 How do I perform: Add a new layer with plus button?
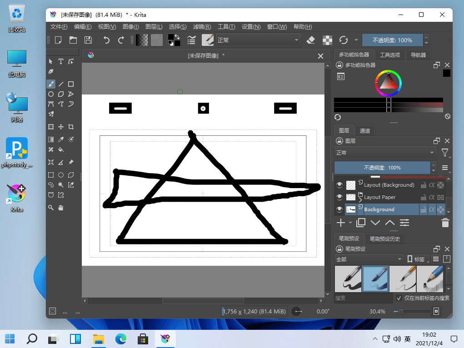[x=340, y=223]
